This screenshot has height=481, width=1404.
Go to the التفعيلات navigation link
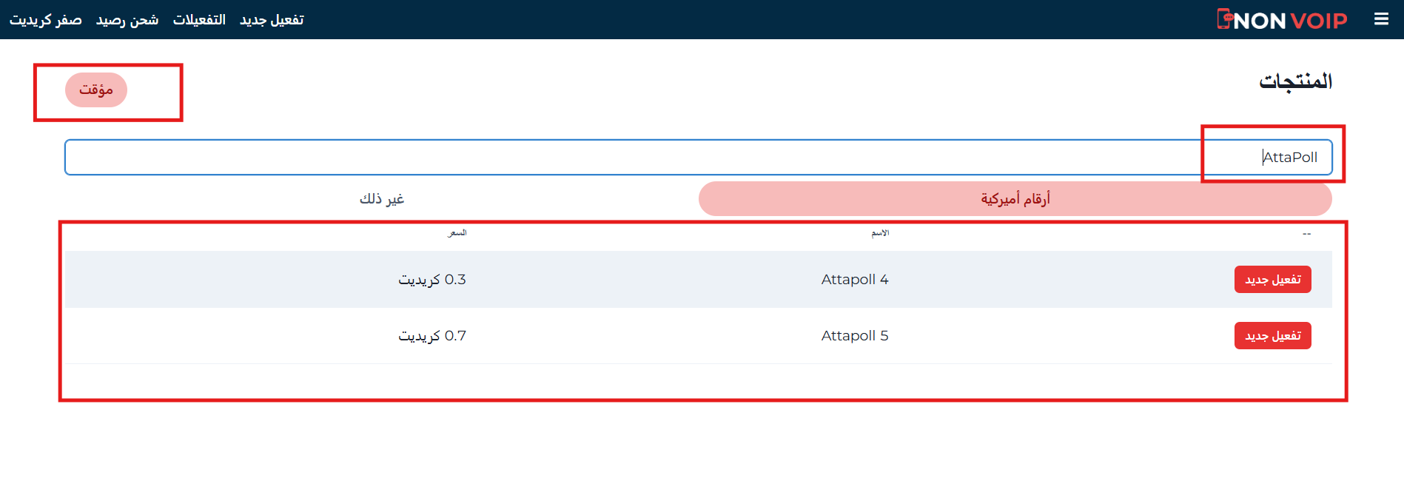(199, 20)
